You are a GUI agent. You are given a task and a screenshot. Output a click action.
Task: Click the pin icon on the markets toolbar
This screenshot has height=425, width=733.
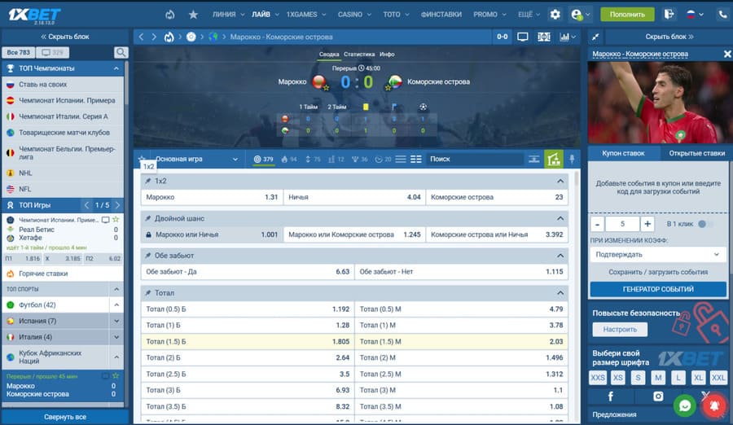click(572, 159)
